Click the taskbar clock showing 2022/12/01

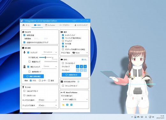161,117
